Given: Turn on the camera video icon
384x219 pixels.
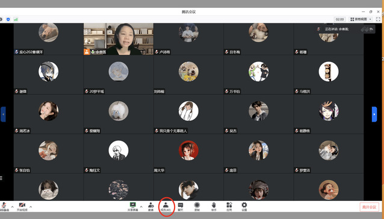Looking at the screenshot, I should pos(22,205).
